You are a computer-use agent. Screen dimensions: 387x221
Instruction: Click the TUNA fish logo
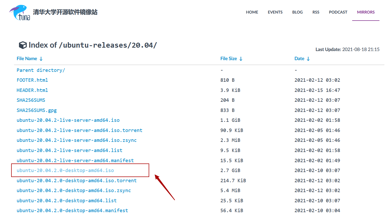point(20,12)
